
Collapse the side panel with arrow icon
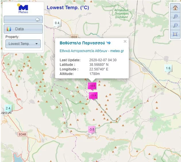pyautogui.click(x=37, y=19)
